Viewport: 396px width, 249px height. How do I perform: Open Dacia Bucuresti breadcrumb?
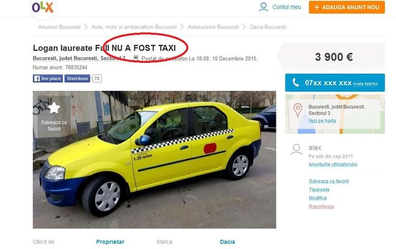click(x=268, y=27)
